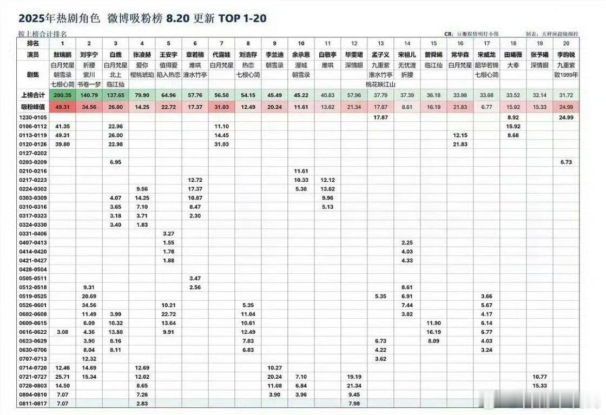606x415 pixels.
Task: Click value '2.25' in row 0407-0413
Action: tap(407, 242)
